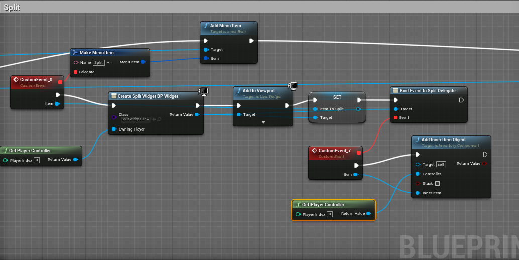
Task: Click CustomEvent_7 red delegate pin
Action: click(359, 153)
